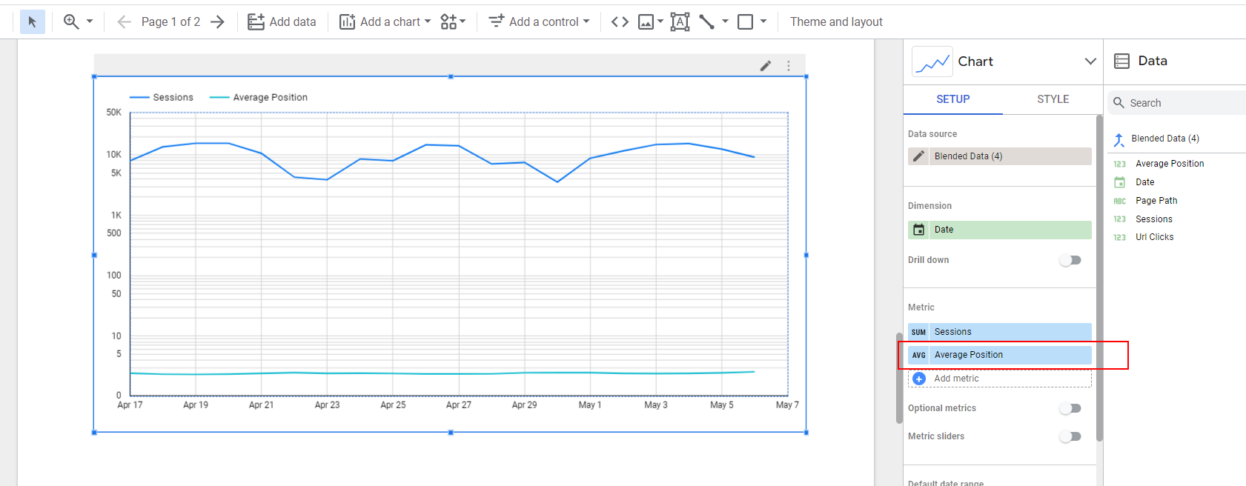
Task: Insert an image using the image icon
Action: point(646,21)
